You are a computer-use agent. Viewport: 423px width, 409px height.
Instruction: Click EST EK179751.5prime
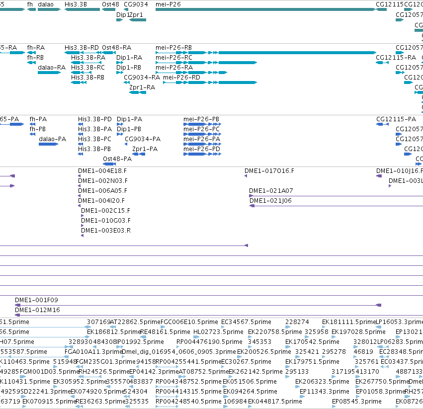click(x=312, y=362)
